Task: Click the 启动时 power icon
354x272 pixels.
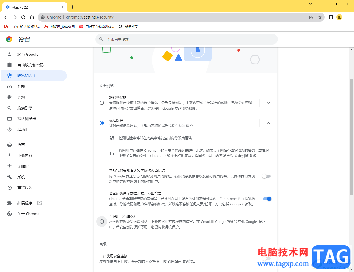Action: (9, 129)
